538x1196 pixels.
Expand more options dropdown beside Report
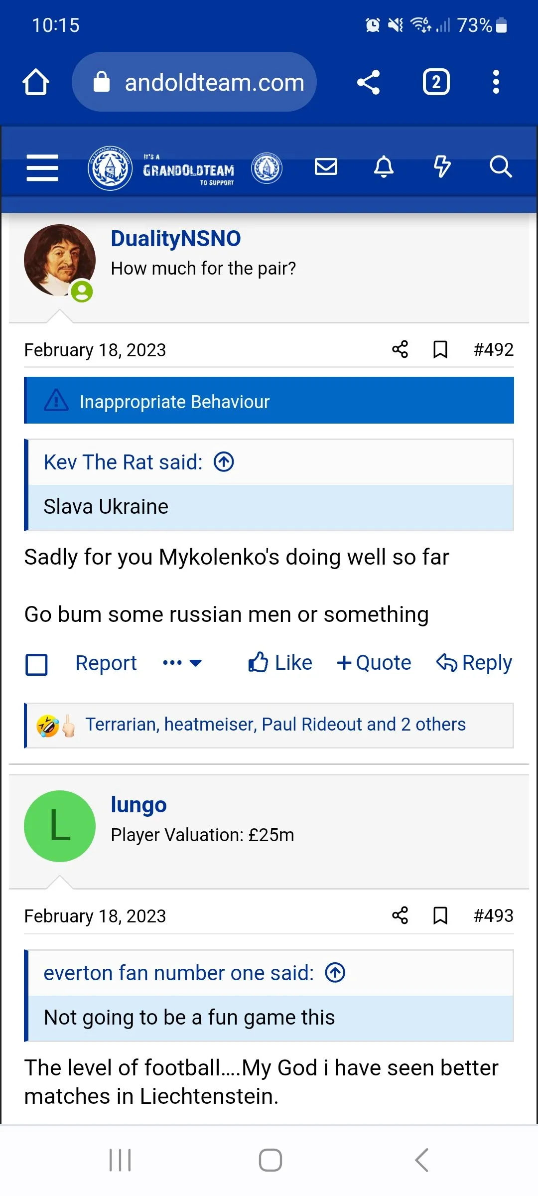click(182, 663)
